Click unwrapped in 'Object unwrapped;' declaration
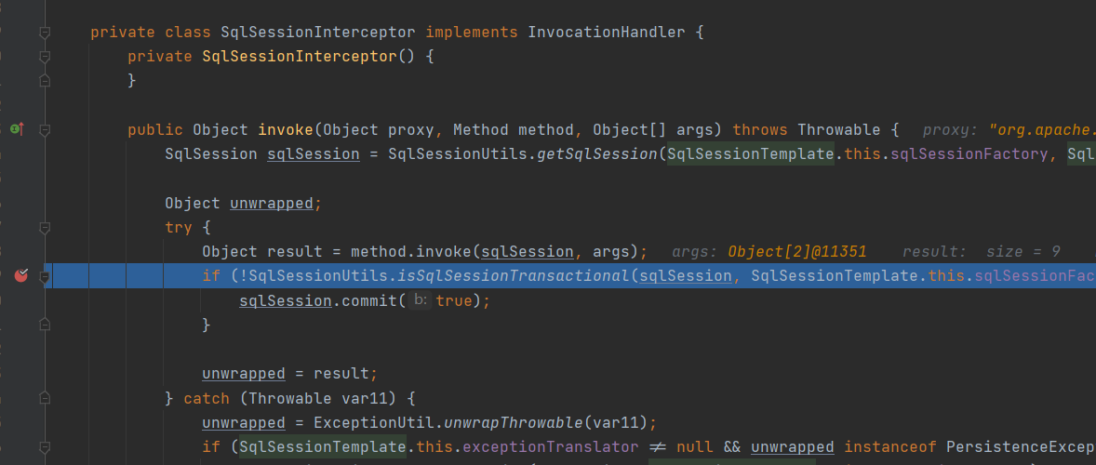Screen dimensions: 1096x465 (x=272, y=203)
